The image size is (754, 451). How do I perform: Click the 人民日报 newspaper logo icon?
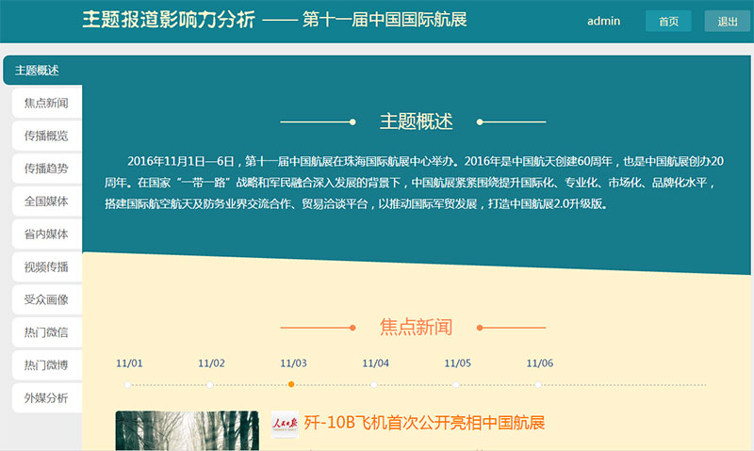coord(285,424)
